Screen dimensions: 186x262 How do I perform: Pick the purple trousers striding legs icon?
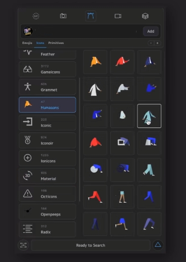click(149, 224)
